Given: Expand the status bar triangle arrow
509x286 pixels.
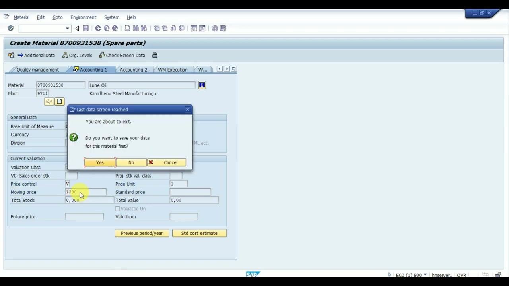Looking at the screenshot, I should [x=389, y=275].
